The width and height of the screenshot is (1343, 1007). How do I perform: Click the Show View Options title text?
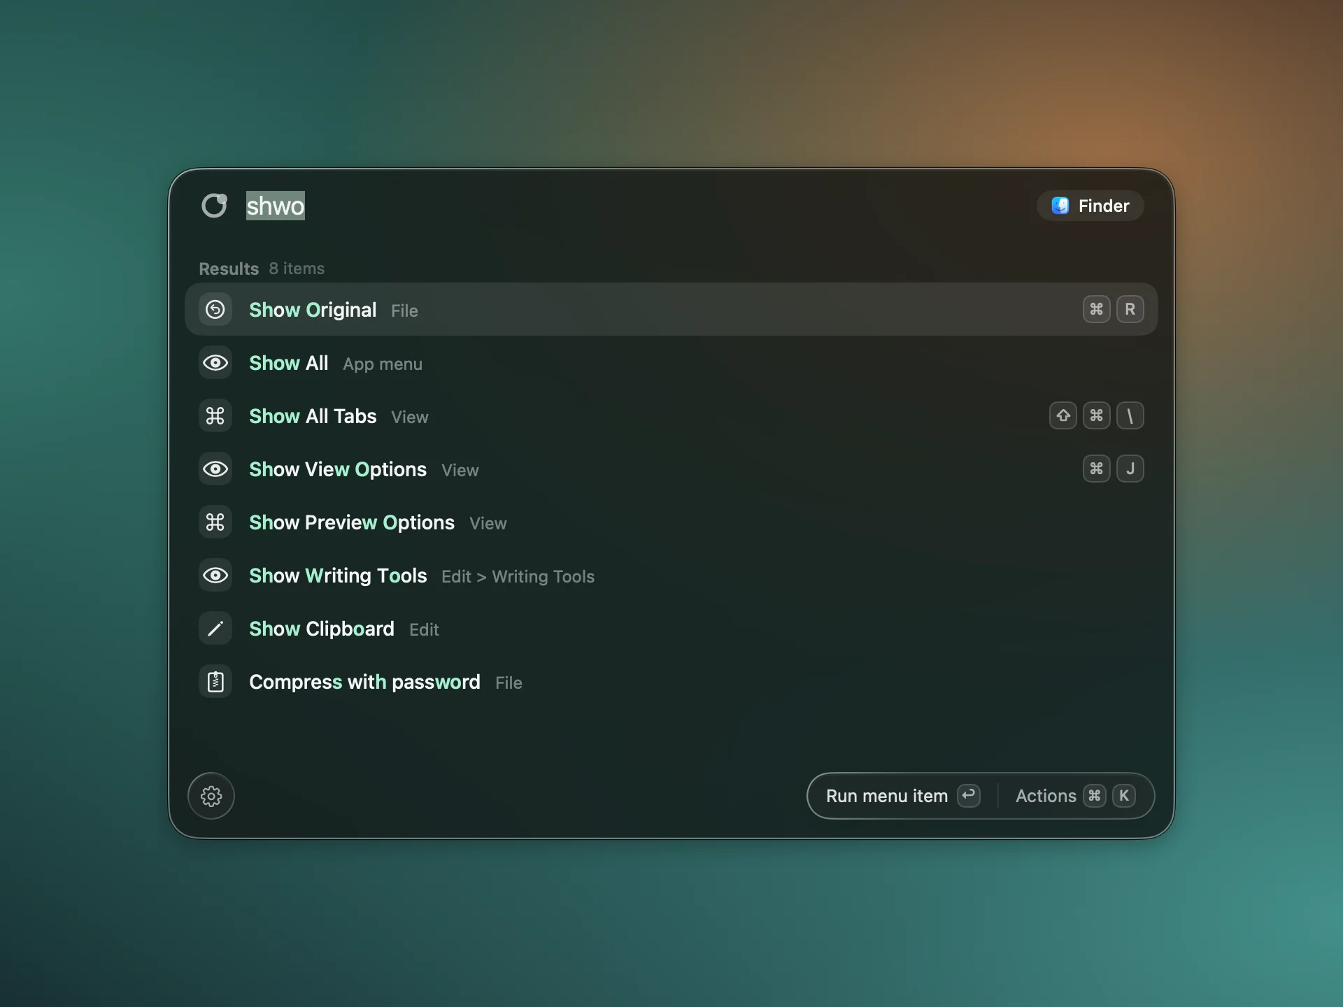[338, 469]
